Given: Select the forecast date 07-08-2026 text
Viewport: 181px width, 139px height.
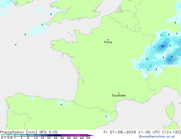Looking at the screenshot, I should tap(123, 132).
